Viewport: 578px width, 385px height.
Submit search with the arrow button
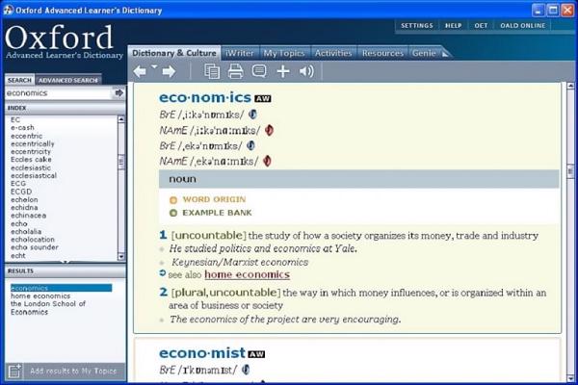click(x=118, y=92)
